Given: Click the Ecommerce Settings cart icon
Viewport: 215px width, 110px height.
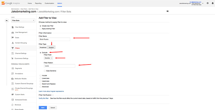Looking at the screenshot, I should (13, 58).
